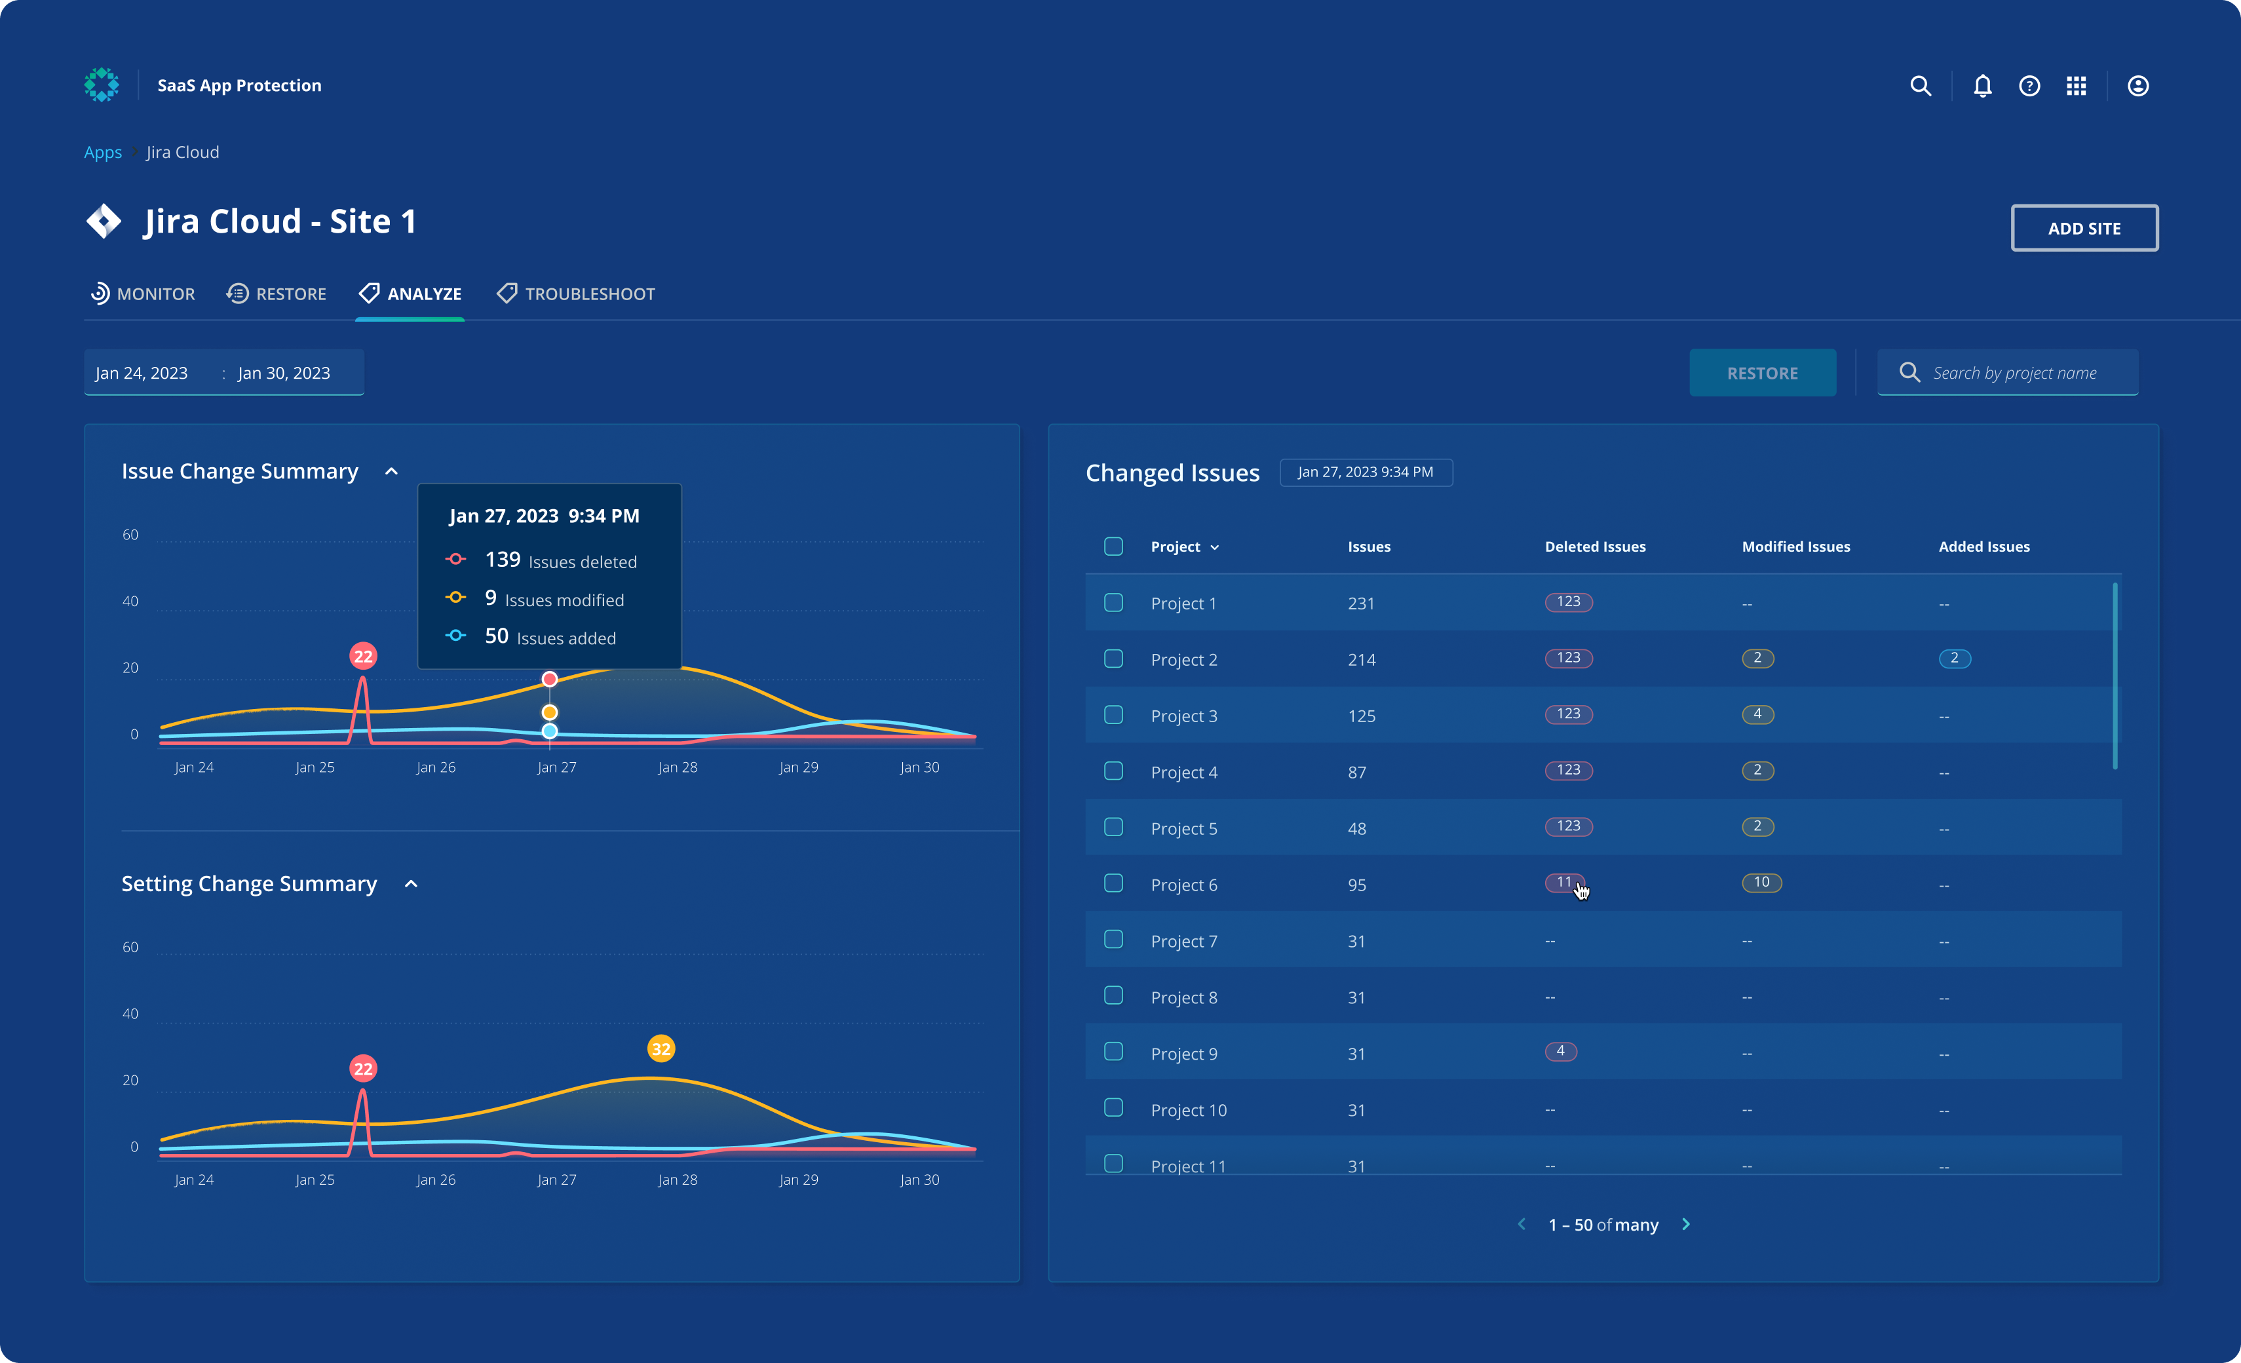
Task: Select the ANALYZE tab
Action: [x=410, y=294]
